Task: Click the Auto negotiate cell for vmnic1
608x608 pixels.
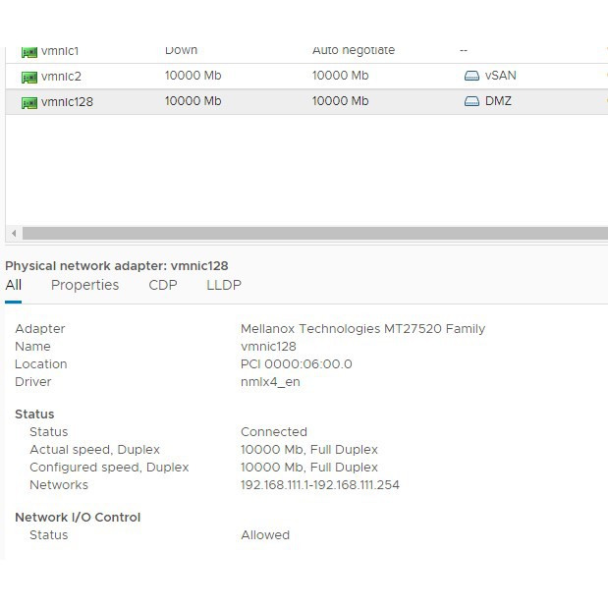Action: coord(353,51)
